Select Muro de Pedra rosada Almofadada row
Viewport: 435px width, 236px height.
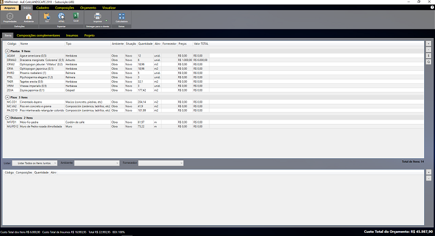pos(215,127)
